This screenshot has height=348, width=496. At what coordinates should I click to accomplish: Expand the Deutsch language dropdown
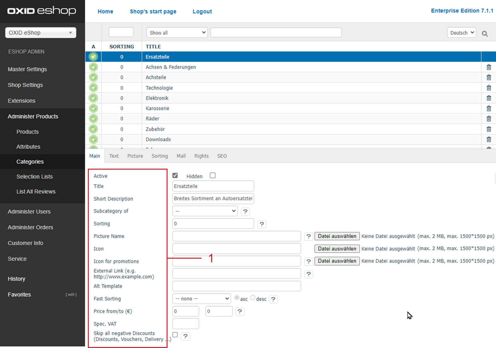pyautogui.click(x=461, y=33)
